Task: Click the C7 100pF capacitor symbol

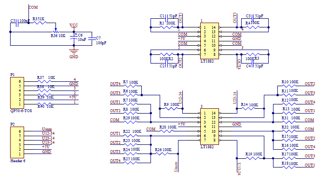Action: [92, 39]
